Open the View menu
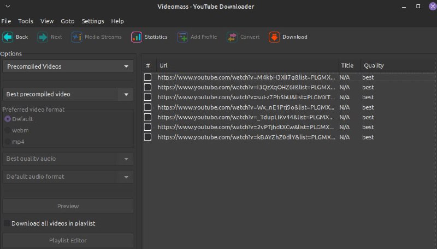This screenshot has width=437, height=249. [47, 21]
